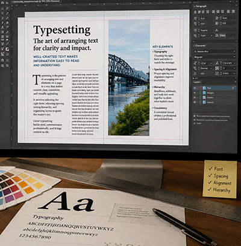The height and width of the screenshot is (246, 241).
Task: Click the leading stepper beside 14.4 pt
Action: tap(221, 63)
